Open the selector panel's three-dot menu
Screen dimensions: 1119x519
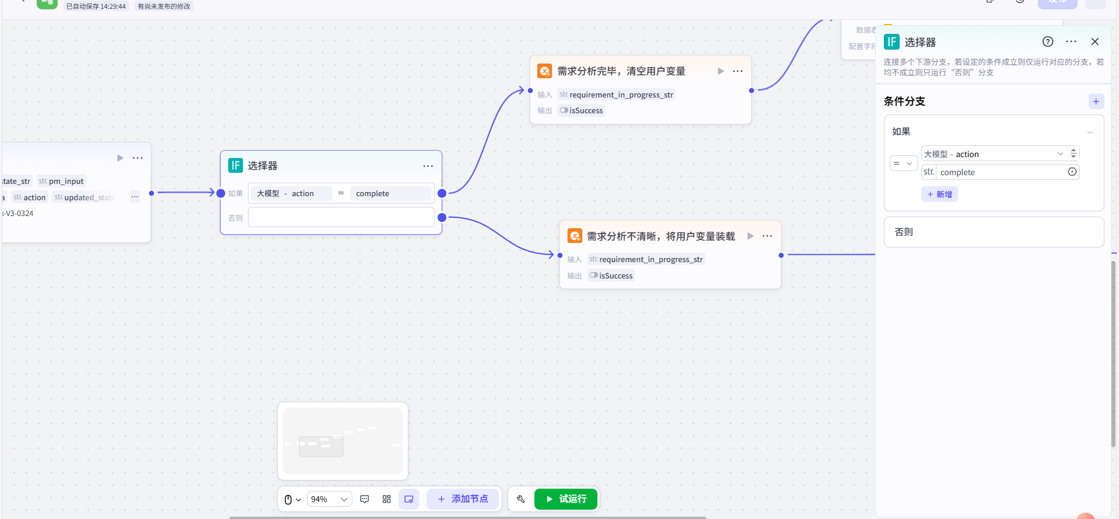pyautogui.click(x=1071, y=41)
